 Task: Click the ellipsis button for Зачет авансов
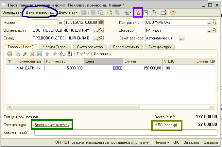(x=182, y=38)
